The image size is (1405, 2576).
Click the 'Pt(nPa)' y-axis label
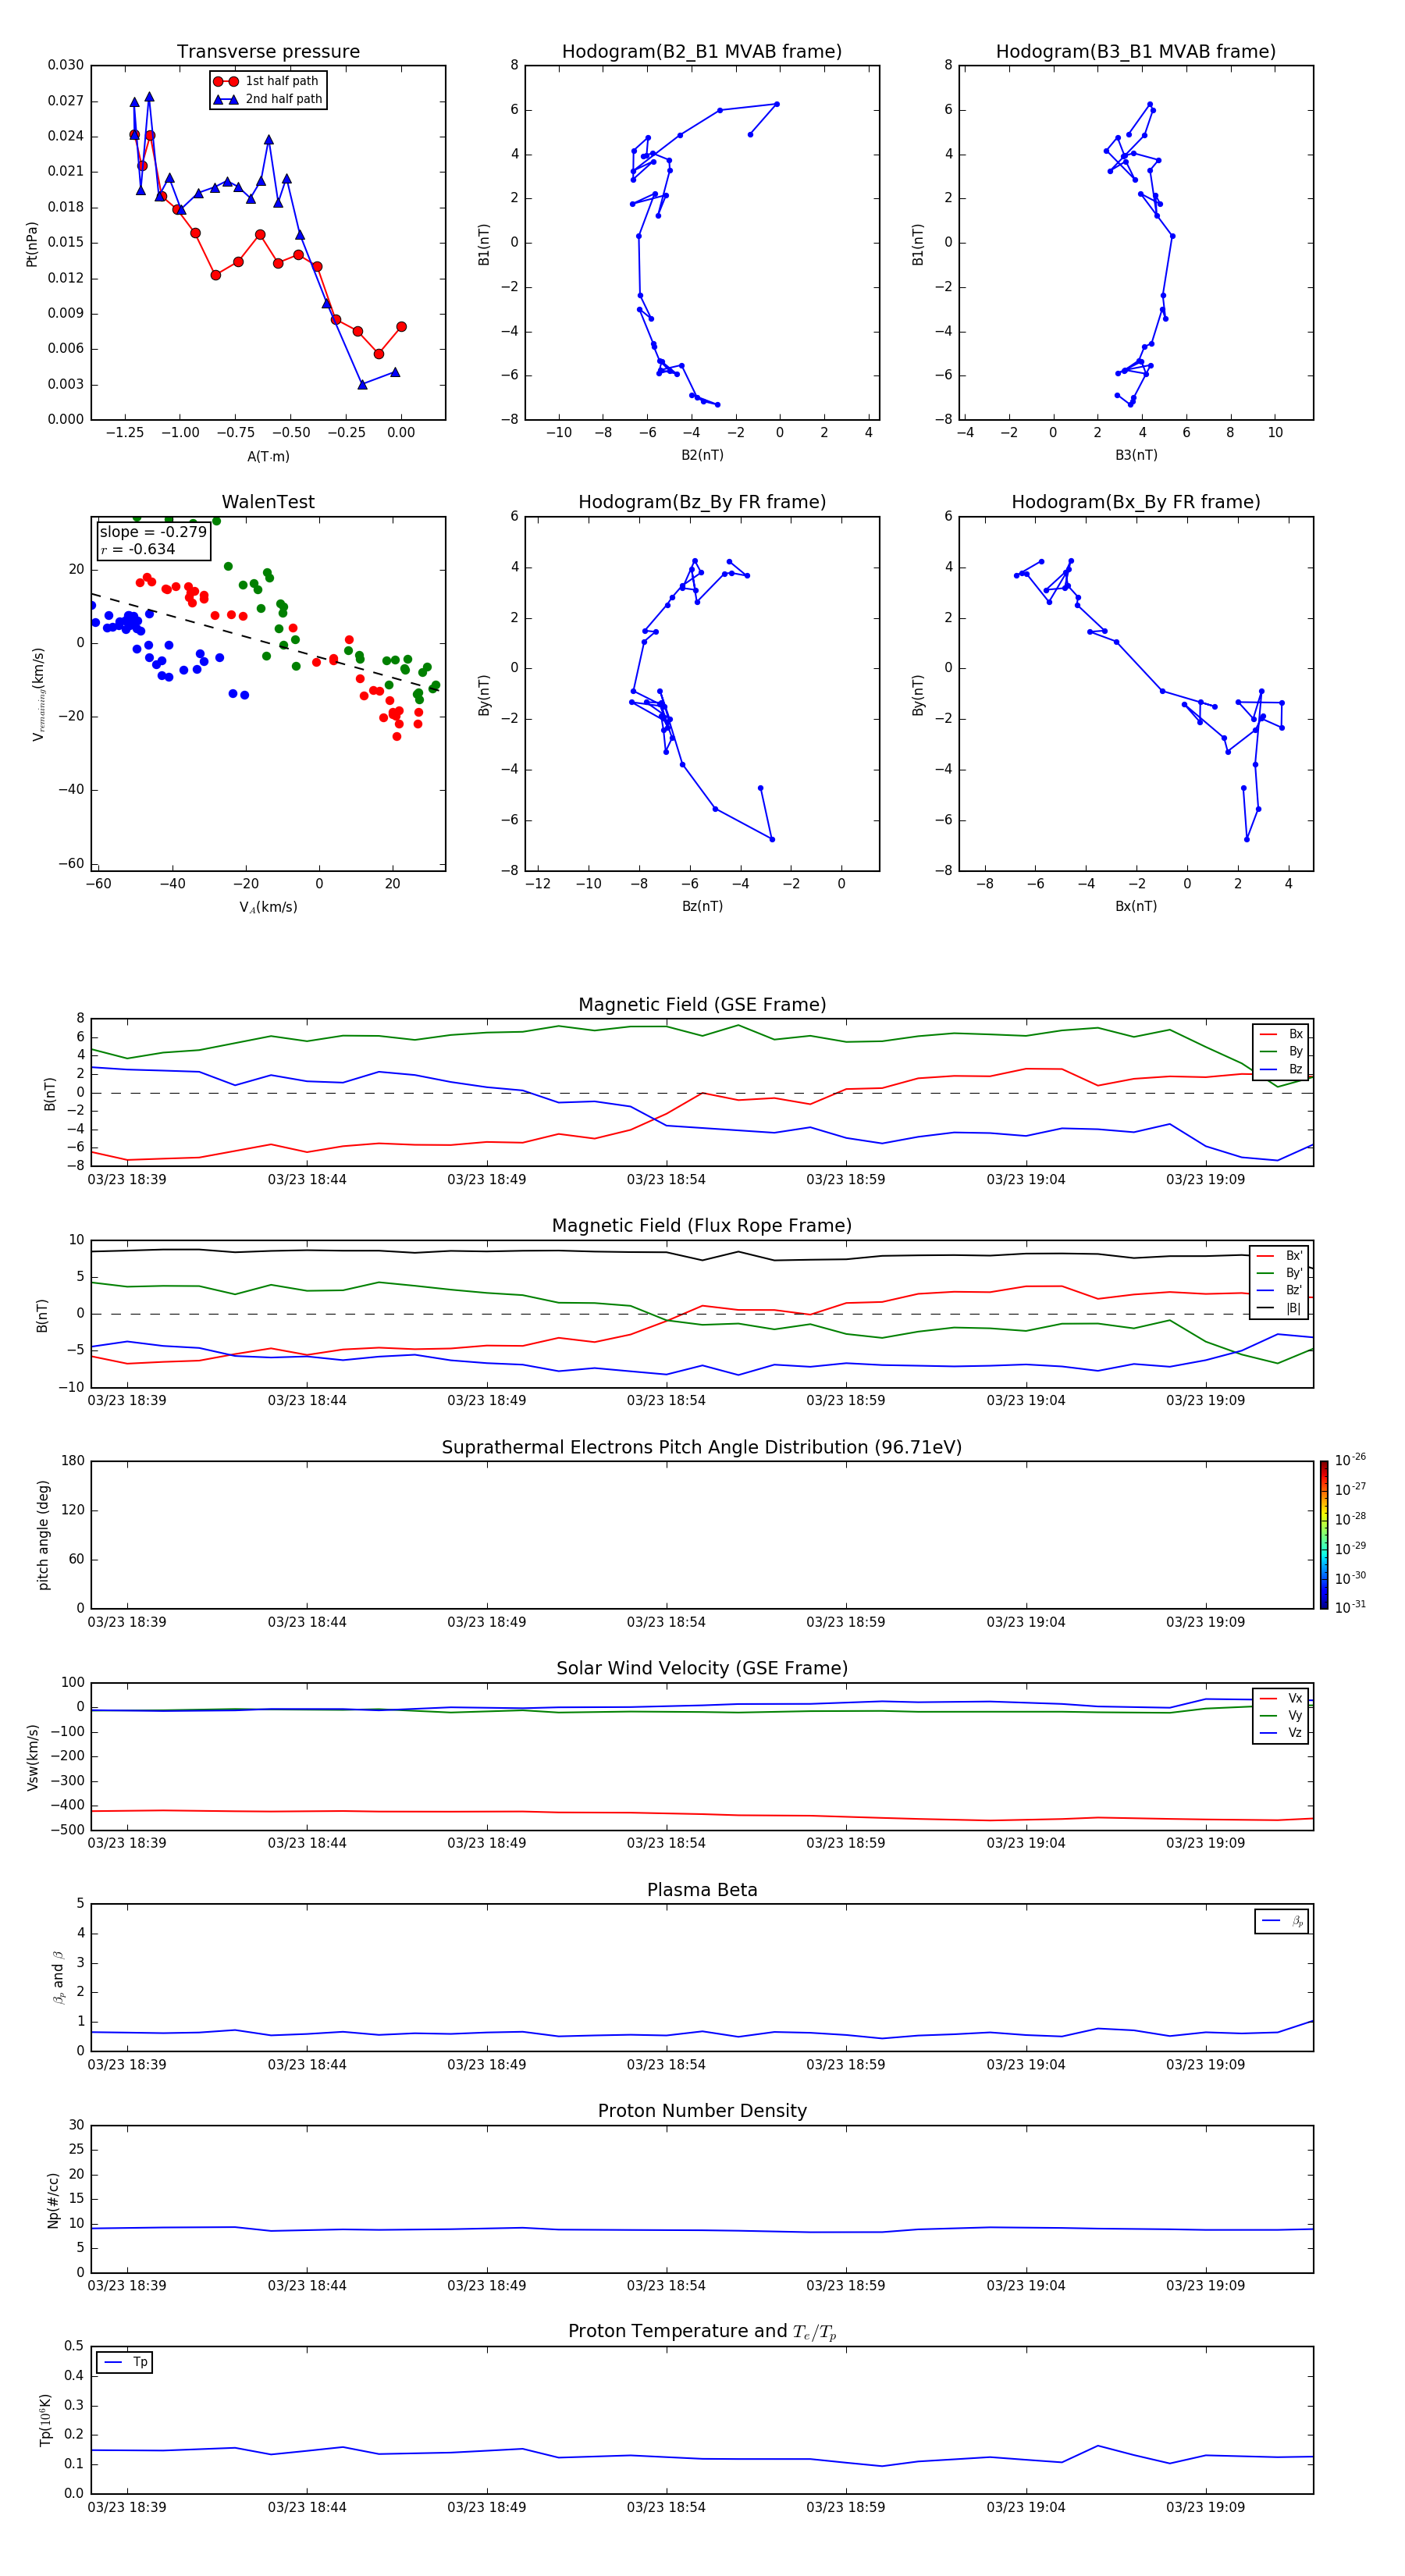[32, 244]
